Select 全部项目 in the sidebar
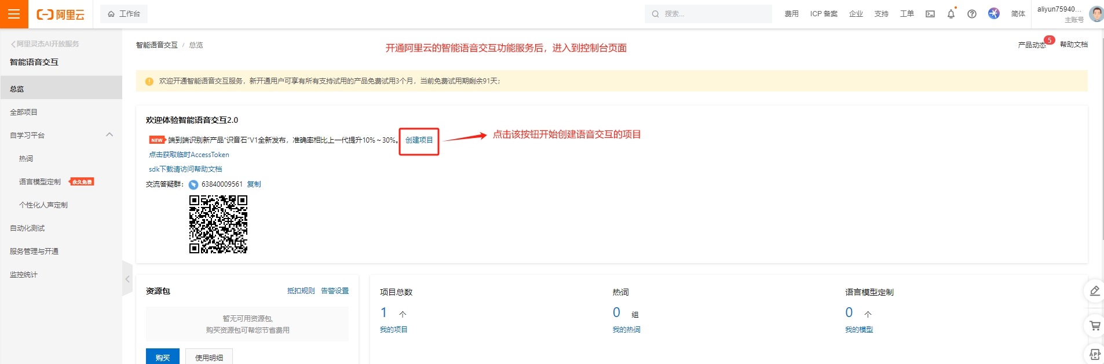The image size is (1104, 364). [x=24, y=112]
